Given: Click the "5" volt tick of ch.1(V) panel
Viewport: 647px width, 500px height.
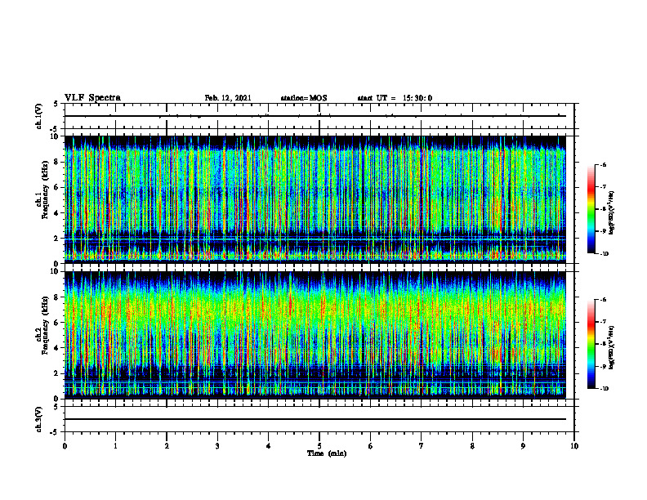Looking at the screenshot, I should tap(56, 105).
